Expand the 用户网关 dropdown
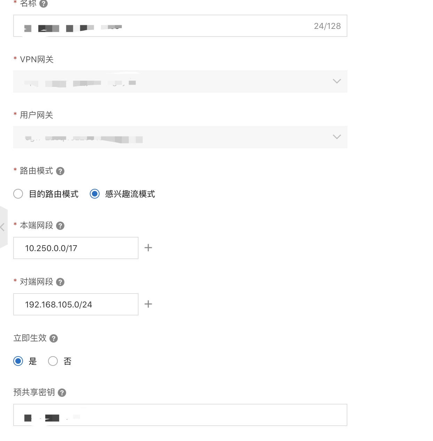The width and height of the screenshot is (433, 441). coord(180,137)
